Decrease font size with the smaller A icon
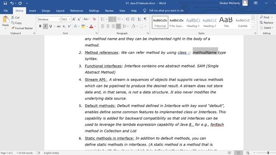 click(x=79, y=19)
